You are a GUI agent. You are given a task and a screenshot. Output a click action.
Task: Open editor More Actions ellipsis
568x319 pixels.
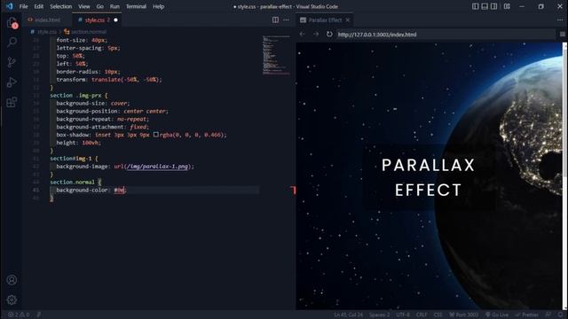coord(286,19)
